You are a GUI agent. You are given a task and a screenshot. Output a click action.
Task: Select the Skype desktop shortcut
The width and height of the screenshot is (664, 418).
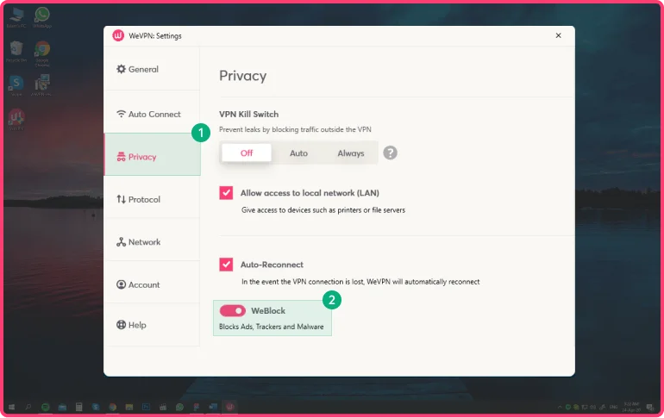[16, 83]
